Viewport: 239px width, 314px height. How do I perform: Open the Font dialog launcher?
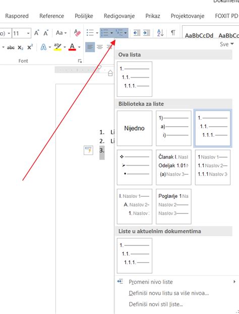tap(80, 61)
